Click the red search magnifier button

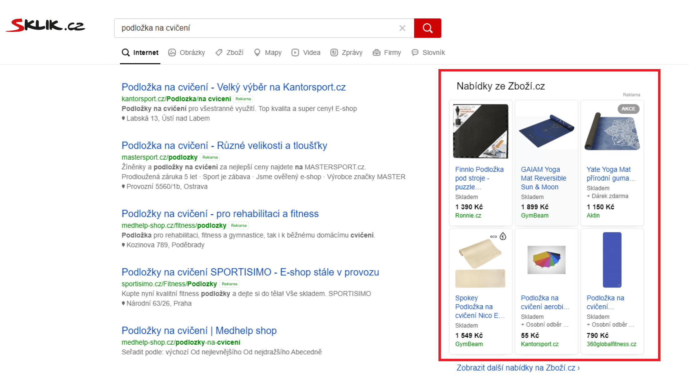point(427,28)
